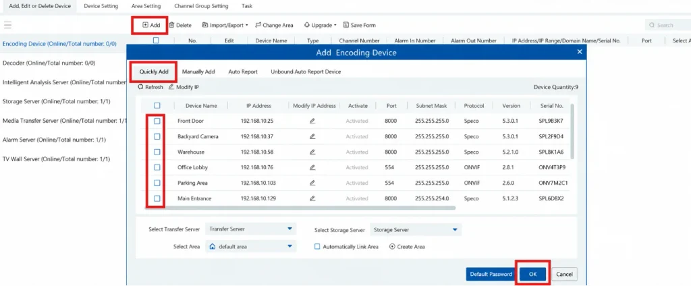Click the Channel Number column header
The width and height of the screenshot is (691, 286).
coord(359,40)
